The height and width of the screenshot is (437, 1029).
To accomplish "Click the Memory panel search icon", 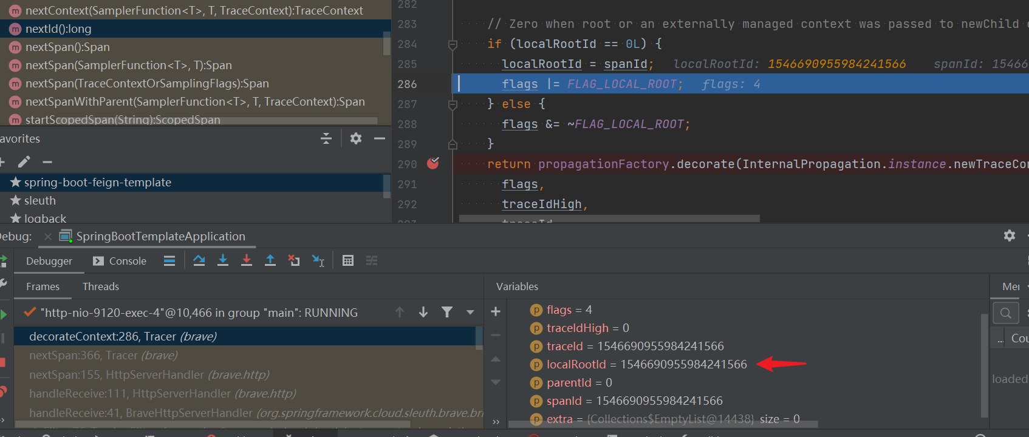I will tap(1006, 313).
